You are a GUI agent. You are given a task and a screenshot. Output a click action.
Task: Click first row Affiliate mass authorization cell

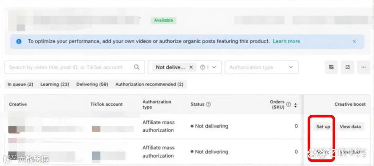[x=159, y=126]
